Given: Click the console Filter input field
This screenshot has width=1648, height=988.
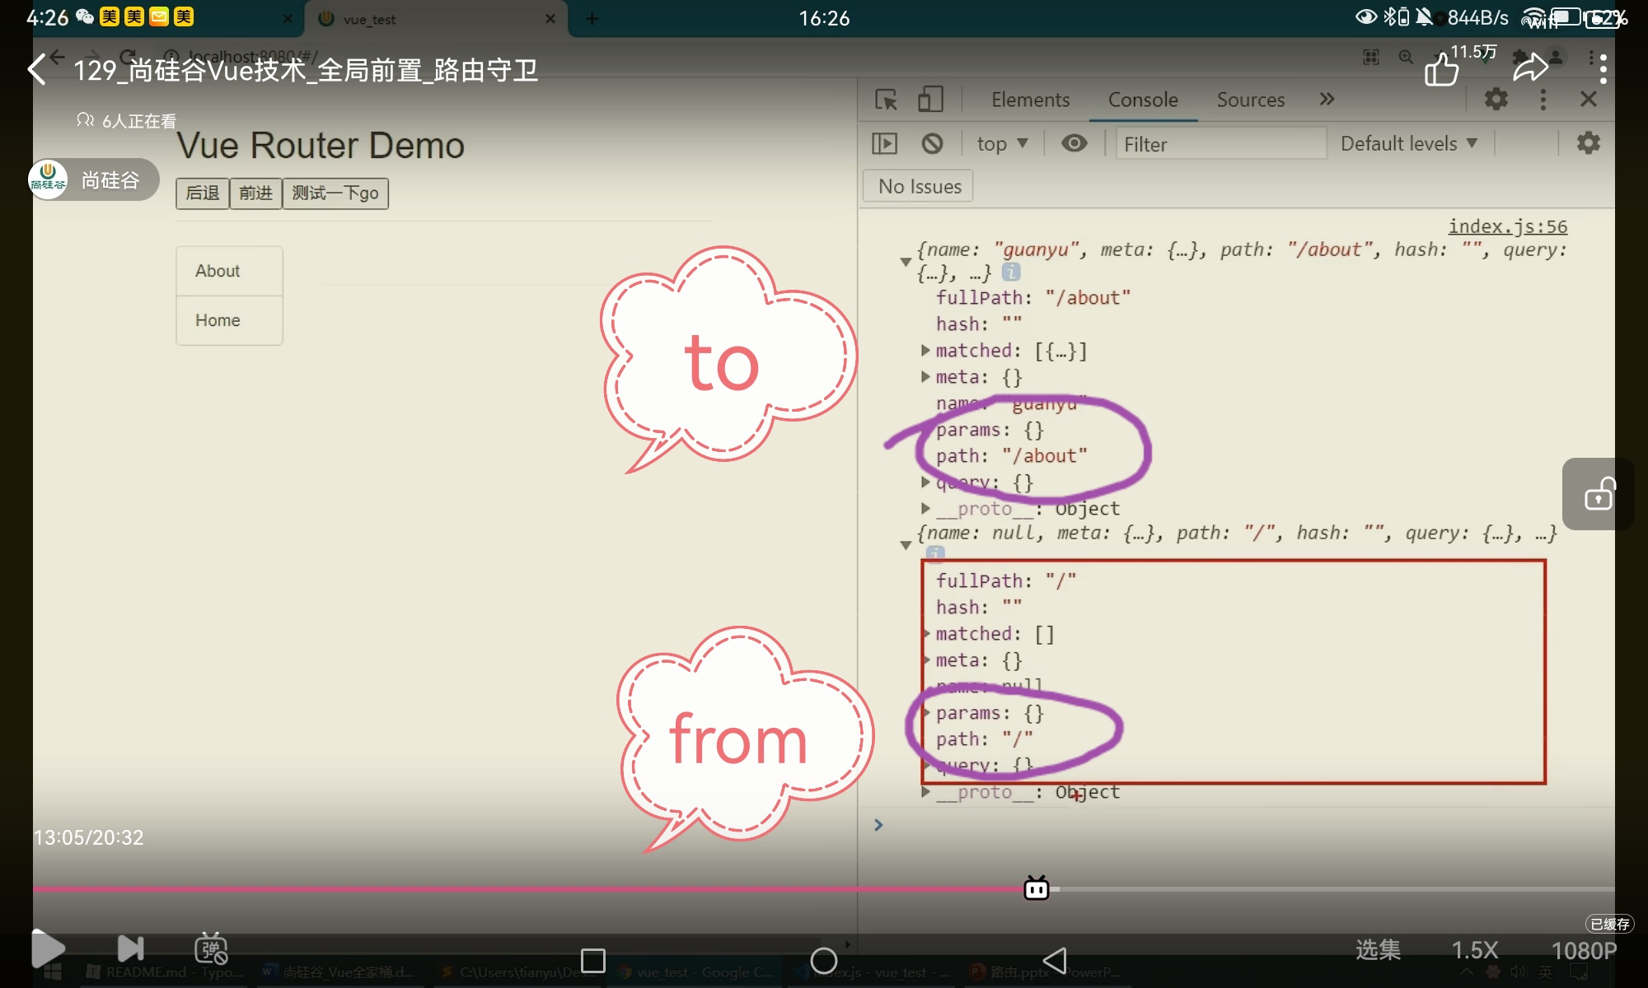Looking at the screenshot, I should (1220, 144).
